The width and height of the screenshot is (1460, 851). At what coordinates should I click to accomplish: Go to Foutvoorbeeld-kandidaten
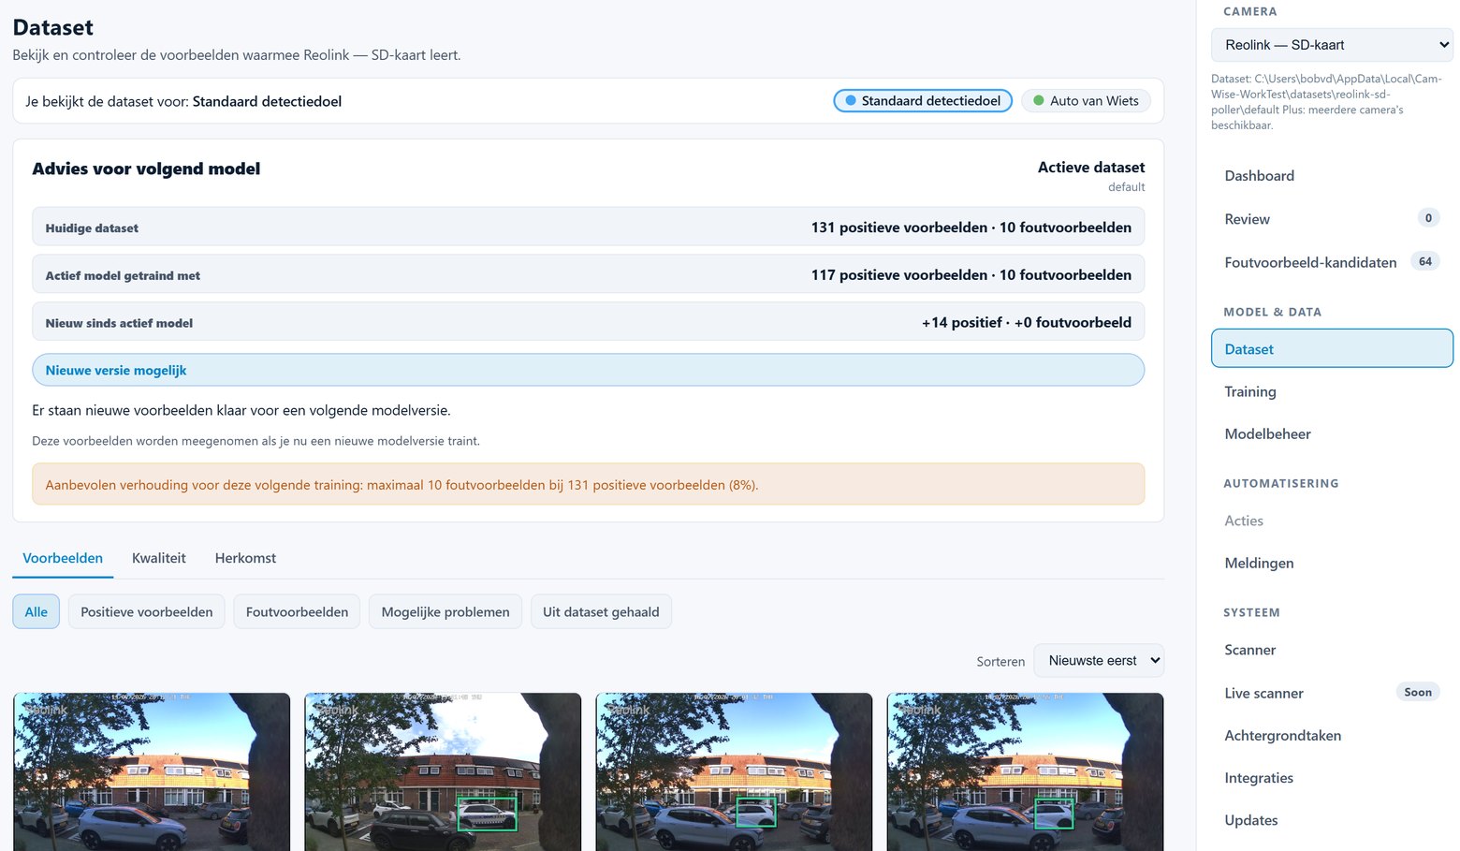tap(1332, 262)
